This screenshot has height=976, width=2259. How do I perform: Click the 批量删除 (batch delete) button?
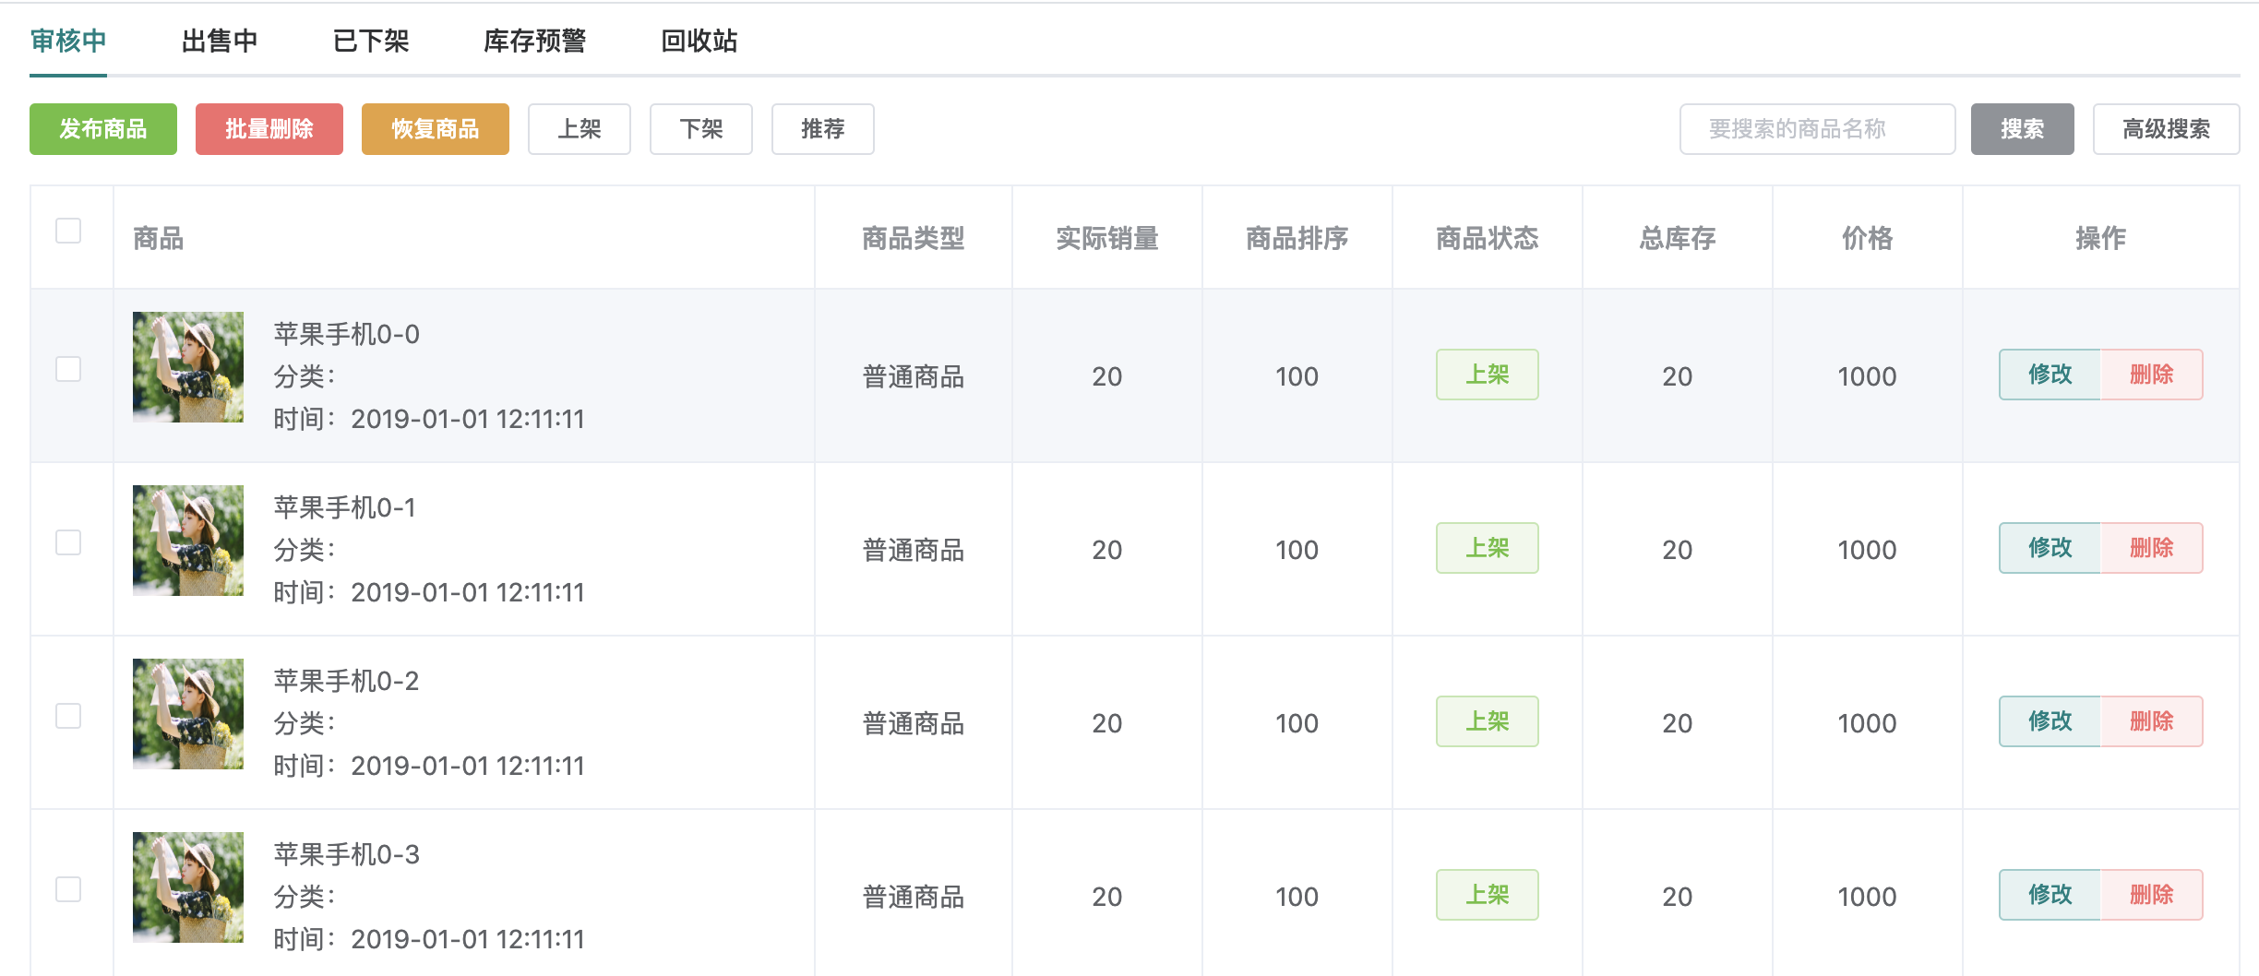coord(269,129)
